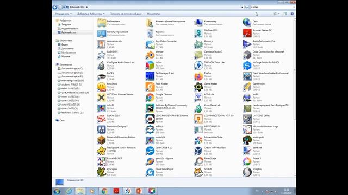The height and width of the screenshot is (195, 348).
Task: Open Google Chrome from taskbar
Action: click(x=104, y=191)
